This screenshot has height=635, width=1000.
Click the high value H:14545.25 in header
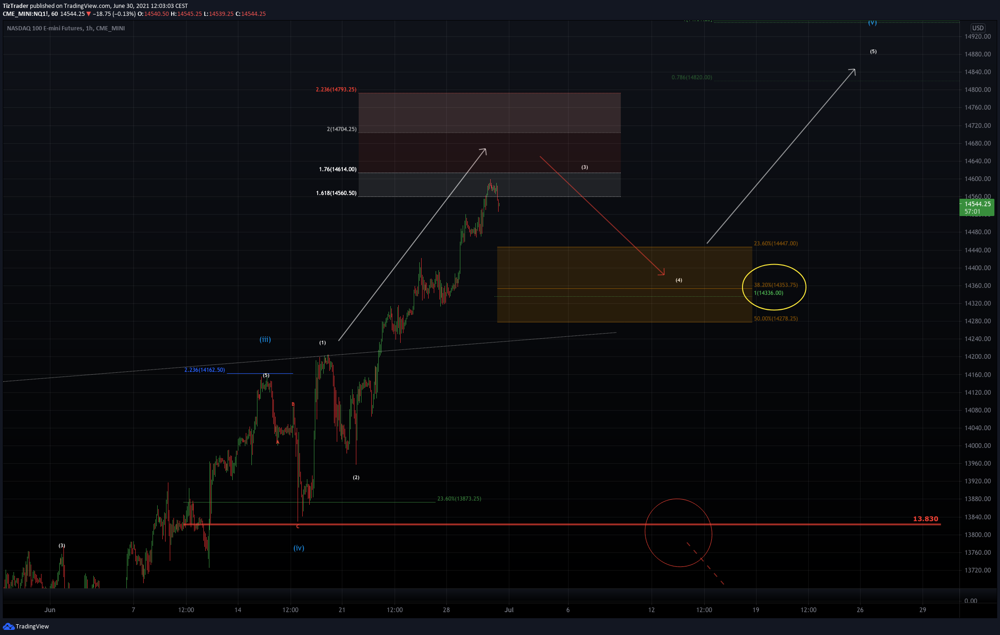tap(186, 14)
